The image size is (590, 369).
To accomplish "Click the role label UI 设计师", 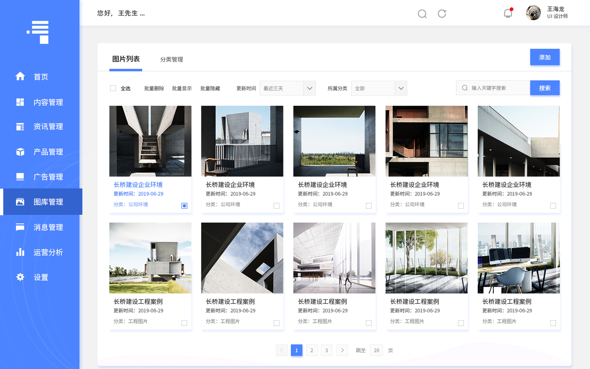I will [558, 16].
